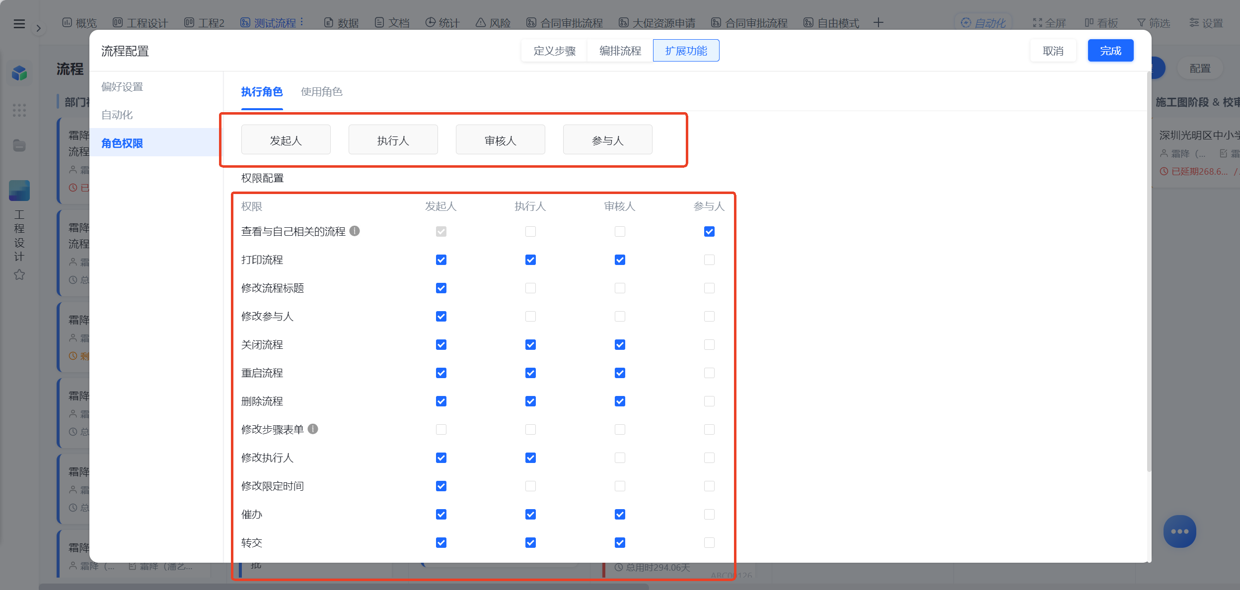The image size is (1240, 590).
Task: Check 执行人 for 查看与自己相关的流程
Action: [x=530, y=232]
